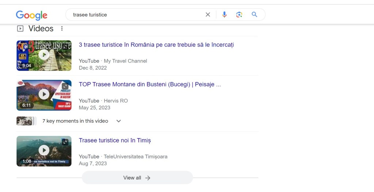Click the key moments thumbnail preview
This screenshot has width=374, height=192.
coord(26,121)
